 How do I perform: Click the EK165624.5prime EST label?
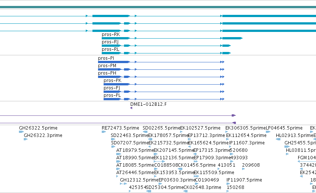(x=208, y=143)
